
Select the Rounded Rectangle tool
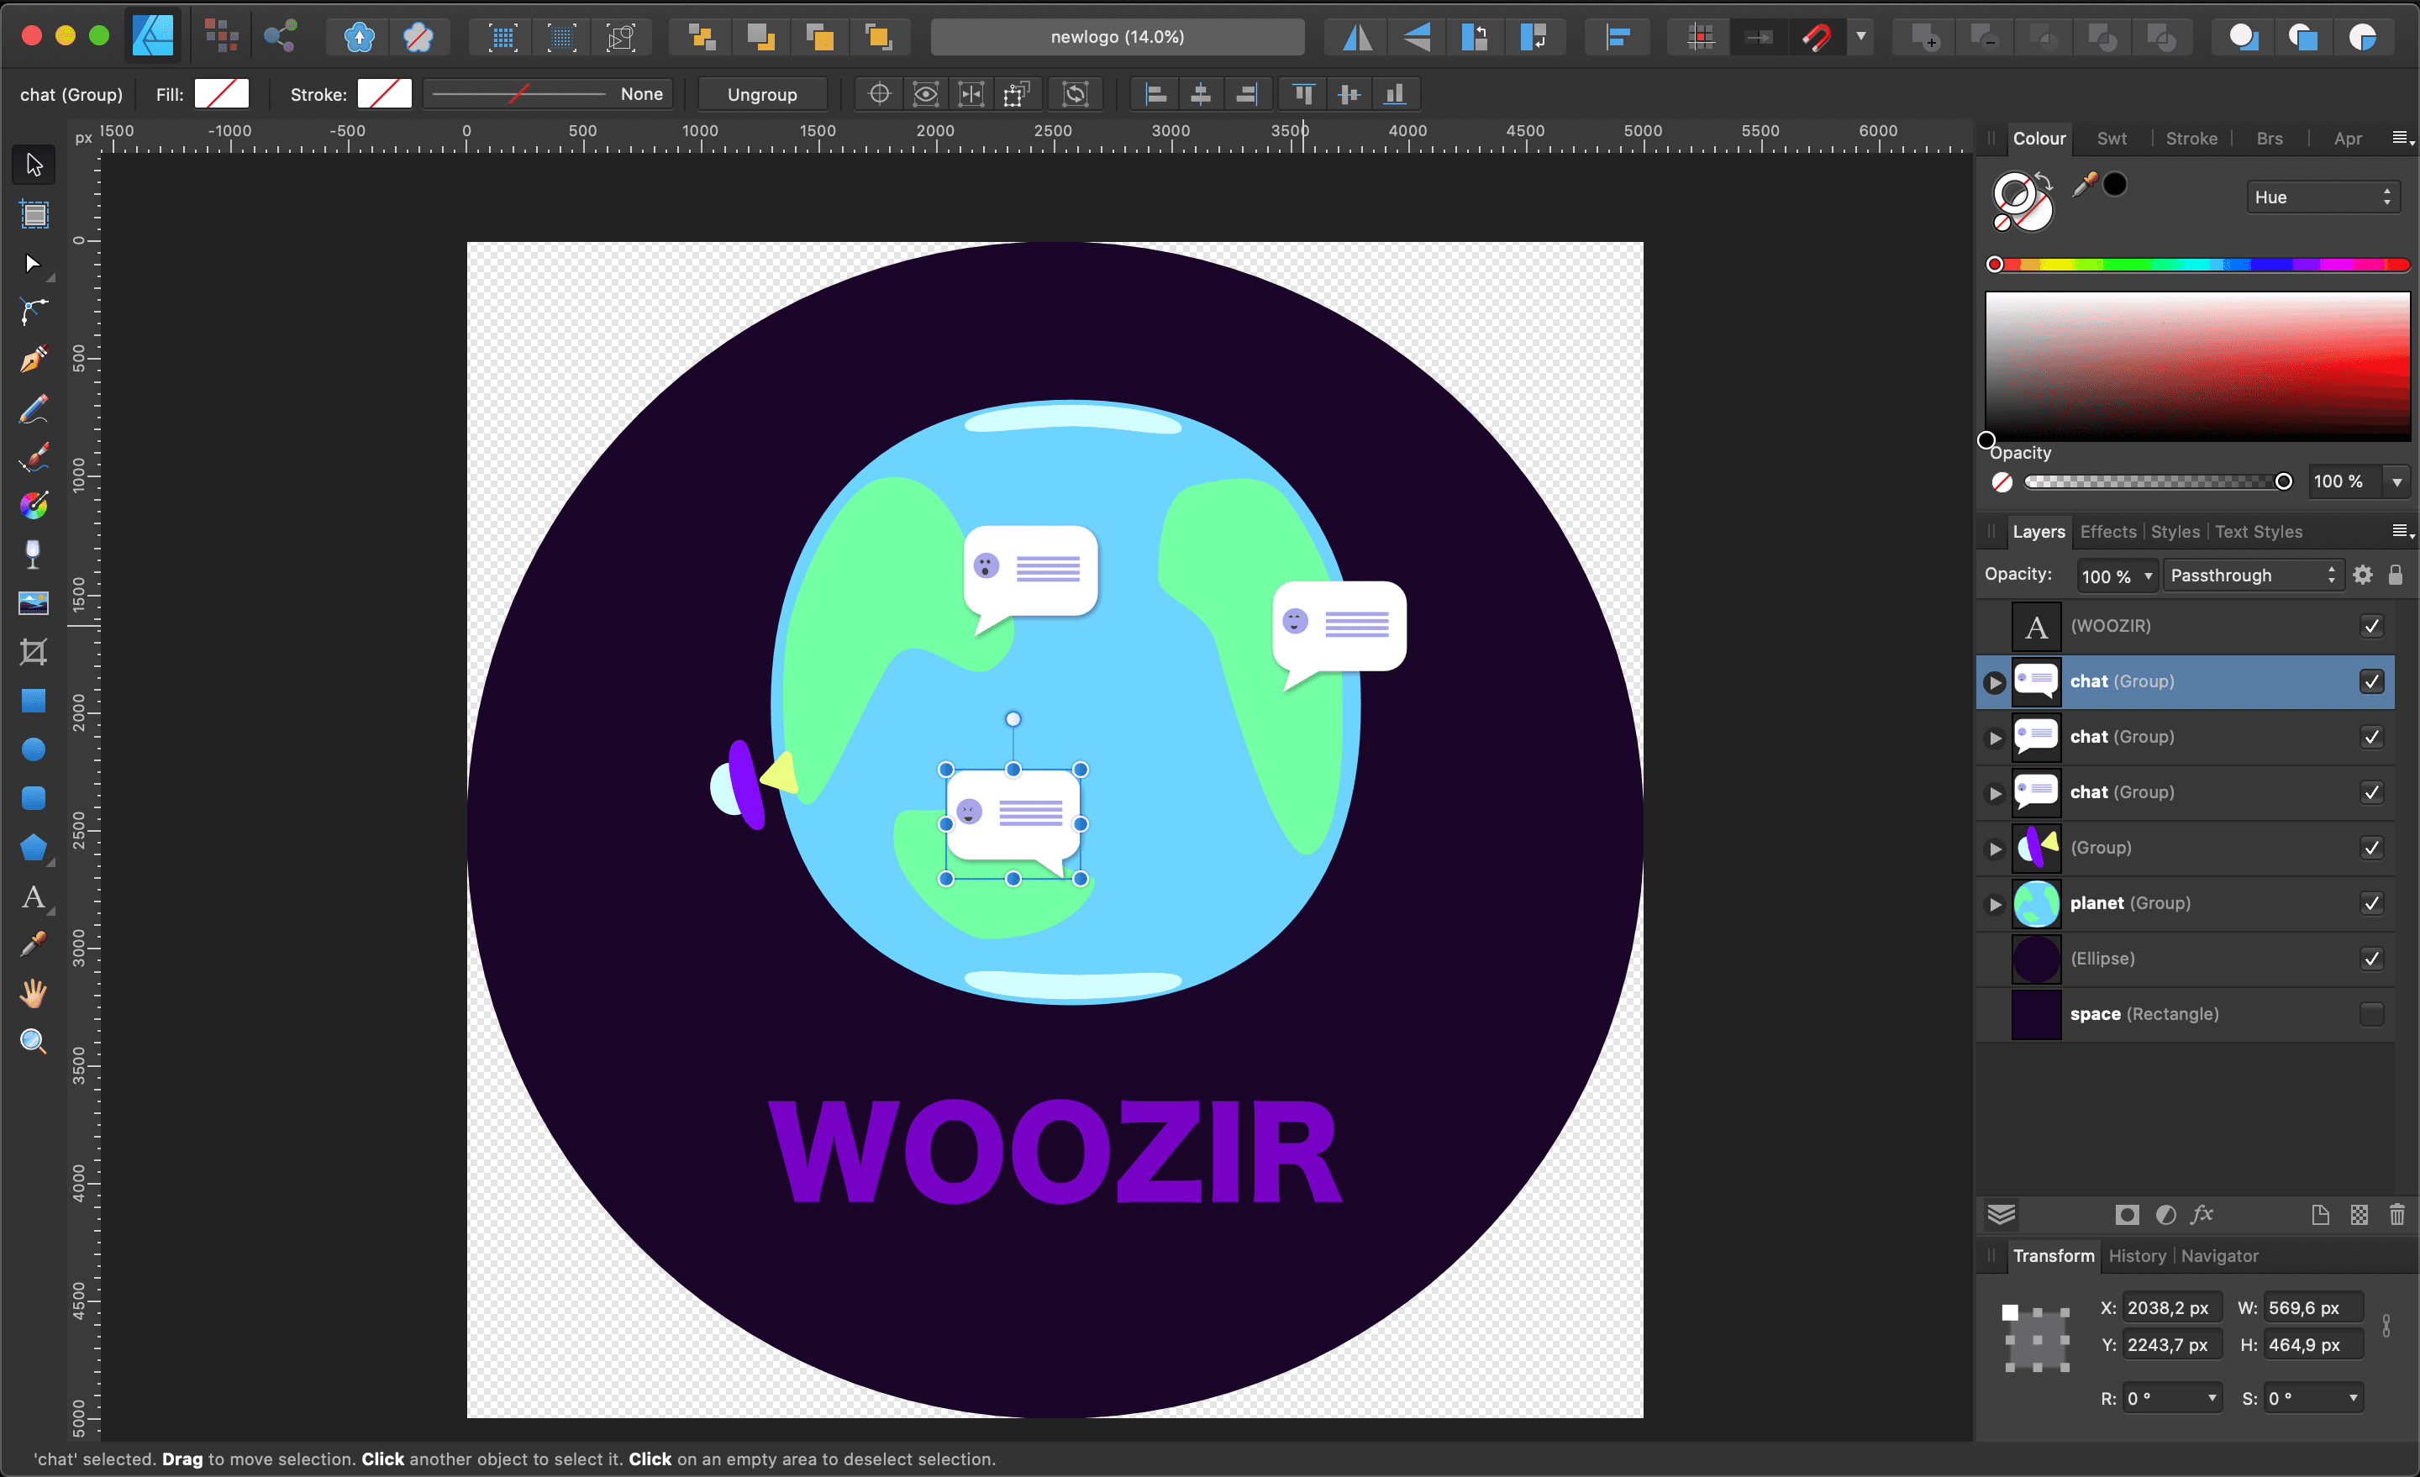(x=34, y=798)
